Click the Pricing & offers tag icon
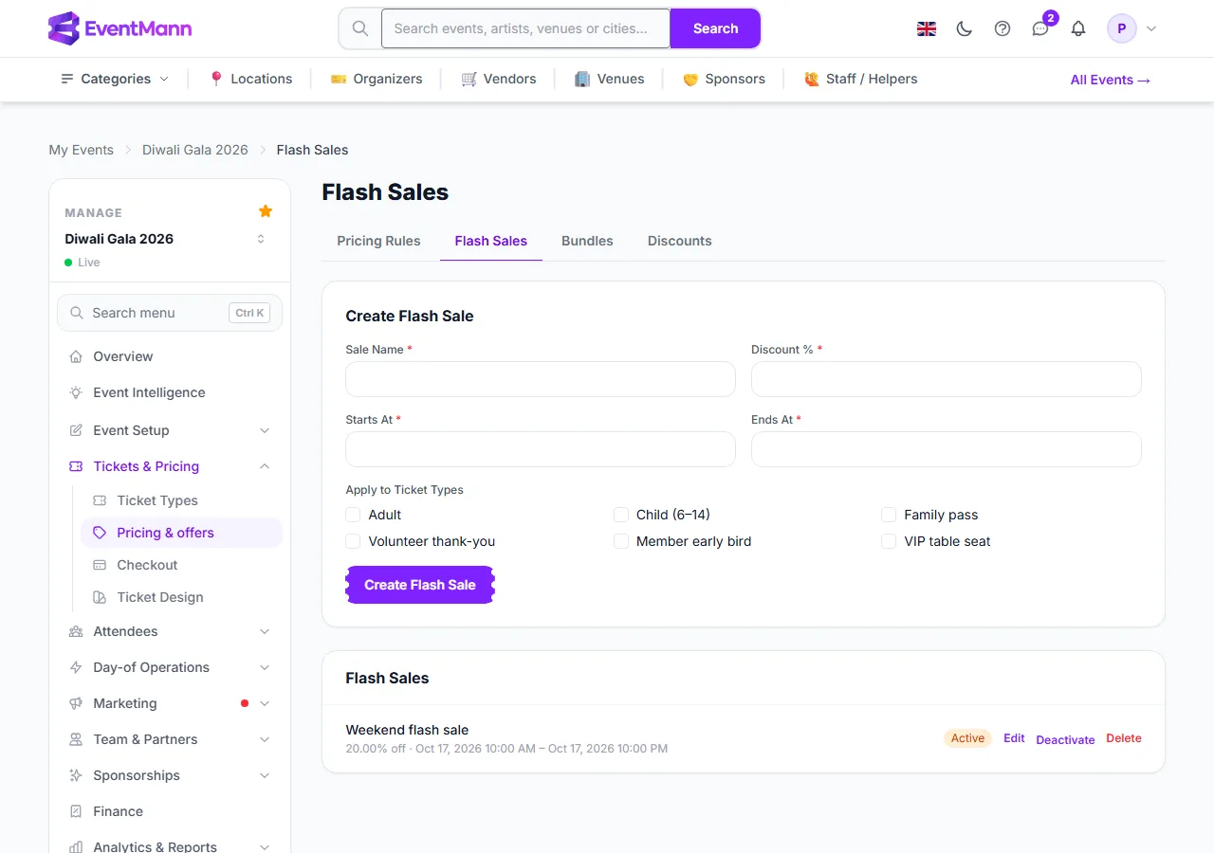The image size is (1214, 853). [100, 533]
